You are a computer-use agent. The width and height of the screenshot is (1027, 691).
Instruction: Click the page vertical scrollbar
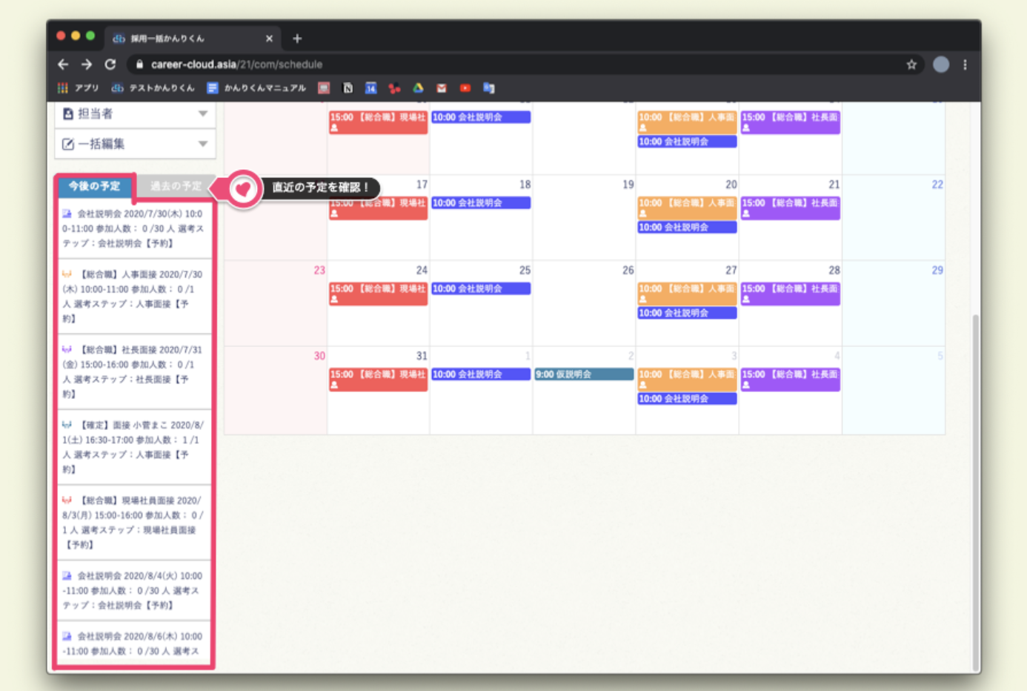point(975,489)
